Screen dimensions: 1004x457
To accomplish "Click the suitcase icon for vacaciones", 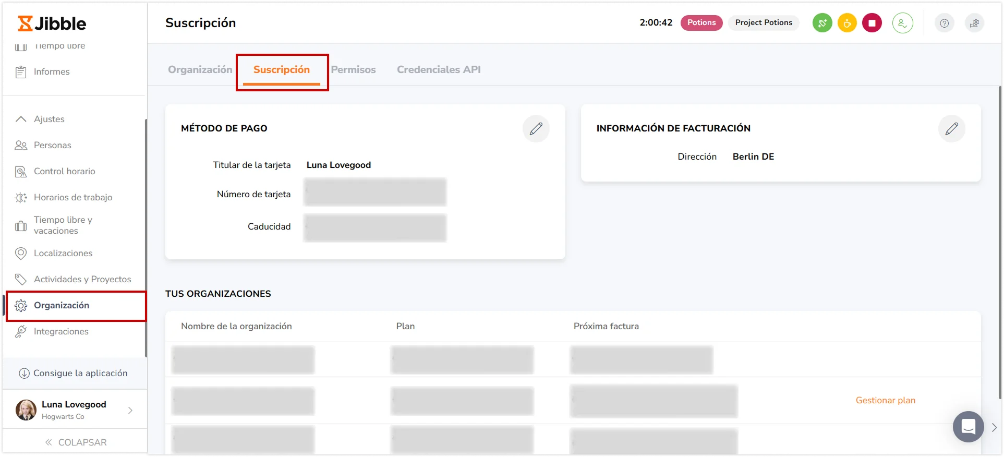I will click(x=21, y=226).
